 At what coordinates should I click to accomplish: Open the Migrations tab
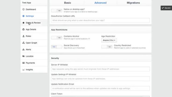[x=133, y=3]
